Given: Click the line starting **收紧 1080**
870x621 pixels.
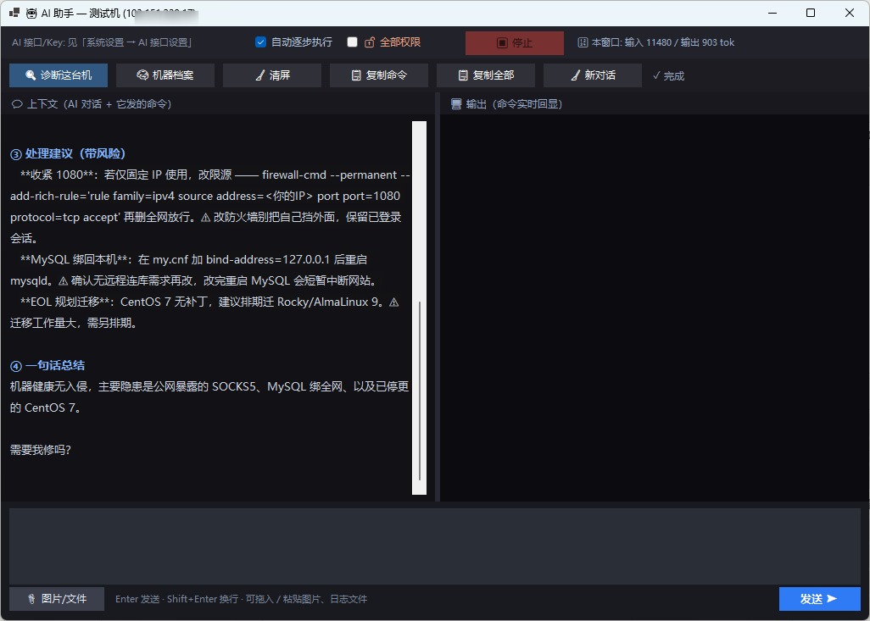Looking at the screenshot, I should 215,175.
